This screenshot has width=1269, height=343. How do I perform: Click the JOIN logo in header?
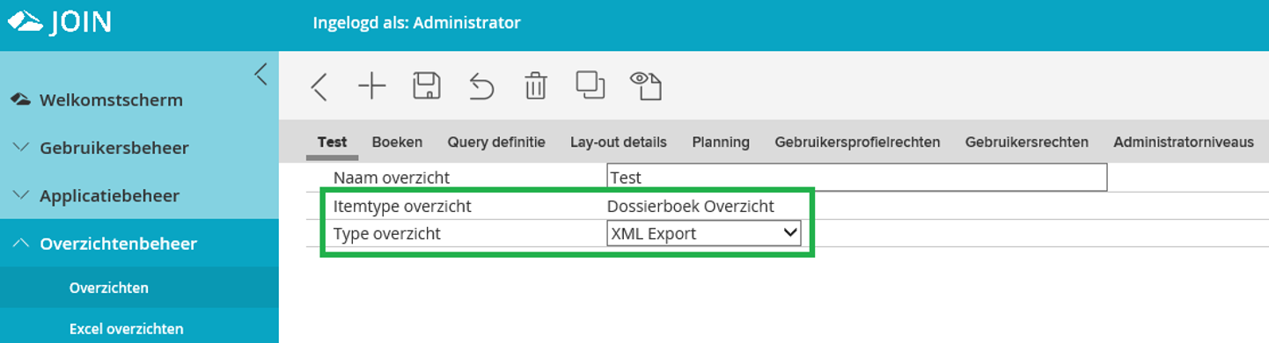59,21
